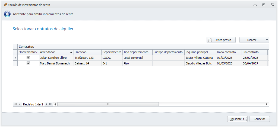Viewport: 278px width, 127px height.
Task: Open the Marcar dropdown arrow
Action: coord(267,40)
